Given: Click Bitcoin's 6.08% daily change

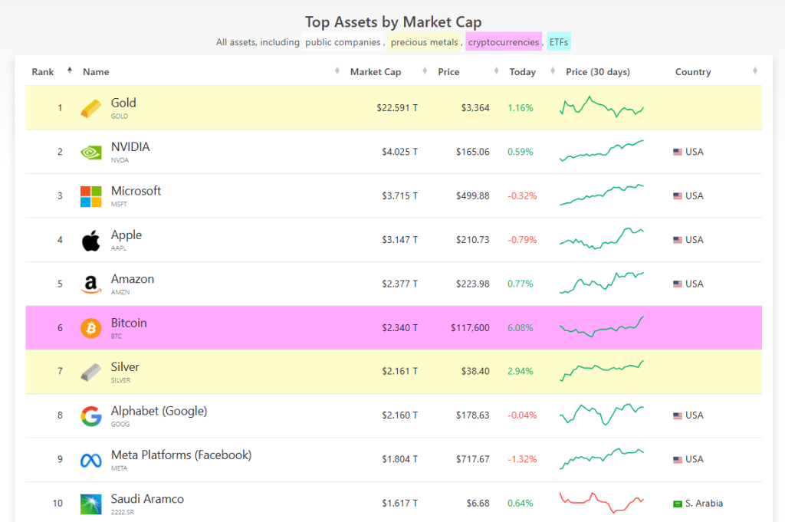Looking at the screenshot, I should [521, 328].
